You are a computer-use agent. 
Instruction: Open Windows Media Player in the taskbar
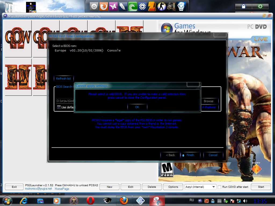pos(57,201)
